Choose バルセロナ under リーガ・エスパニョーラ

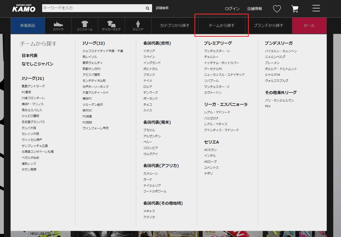pos(211,118)
